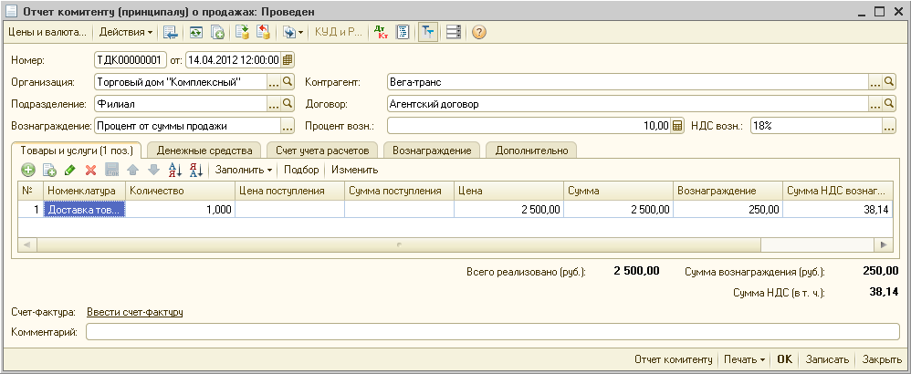911x374 pixels.
Task: Click the Закрыть button
Action: (x=882, y=359)
